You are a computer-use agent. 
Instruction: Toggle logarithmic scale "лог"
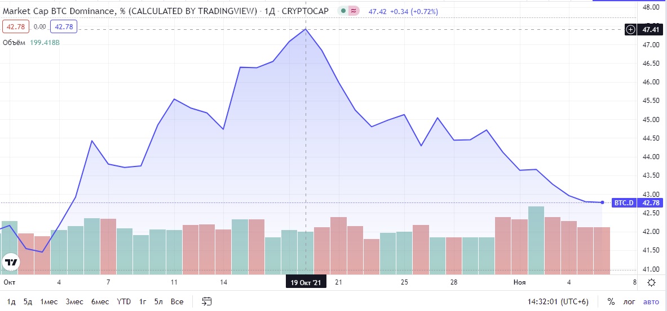pos(630,301)
